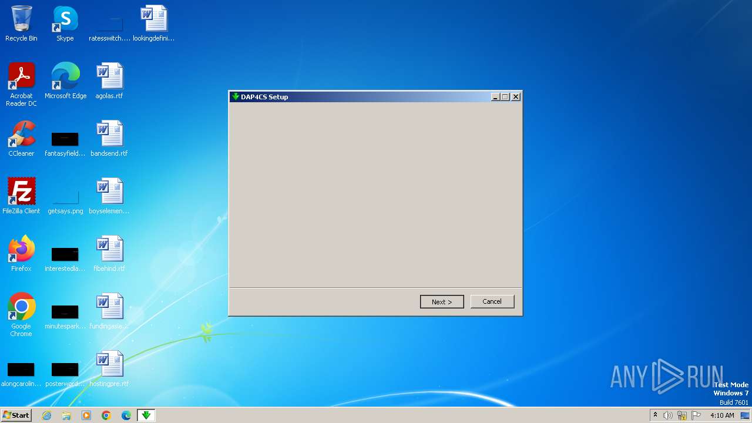The width and height of the screenshot is (752, 423).
Task: Cancel the DAP4CS Setup wizard
Action: [492, 301]
